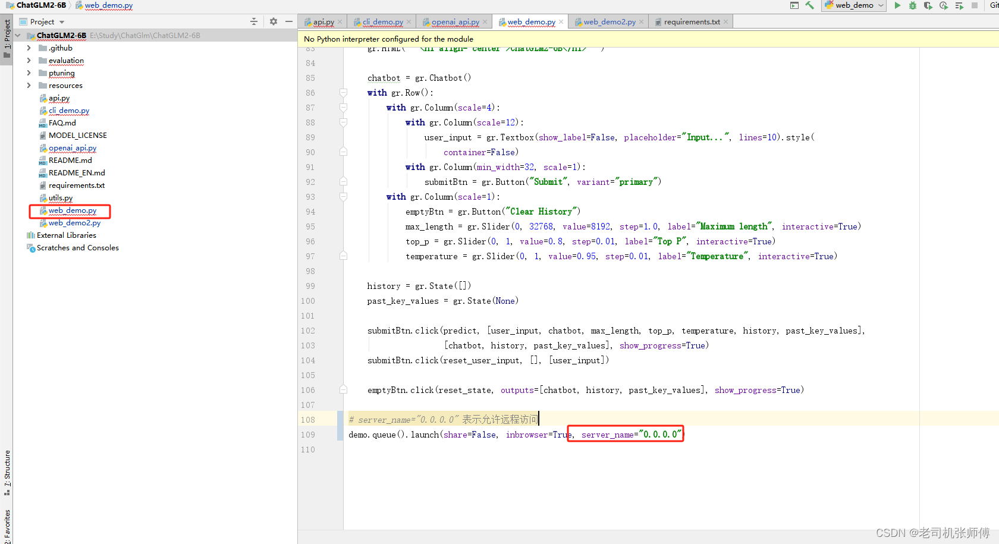Image resolution: width=999 pixels, height=544 pixels.
Task: Click the 'Submit' string on line 92
Action: pos(548,182)
